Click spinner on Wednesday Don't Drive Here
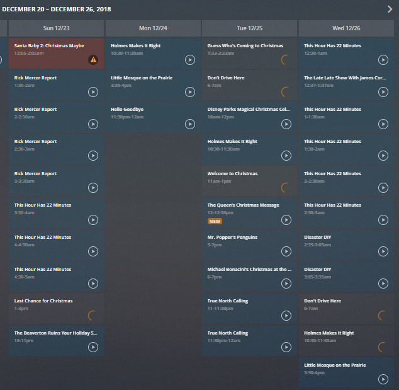The height and width of the screenshot is (390, 399). click(x=382, y=316)
